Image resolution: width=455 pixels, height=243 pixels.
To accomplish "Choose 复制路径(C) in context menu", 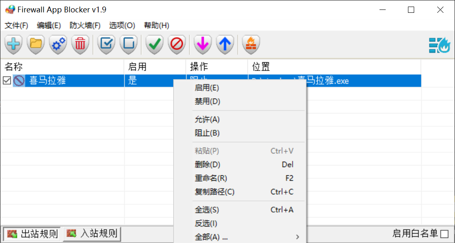I will 240,192.
